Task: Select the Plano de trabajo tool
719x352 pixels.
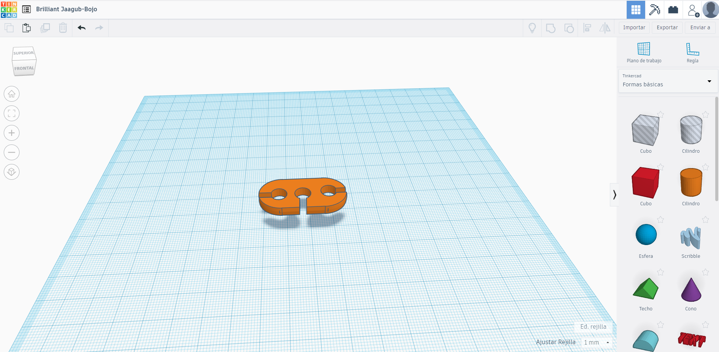Action: [x=644, y=53]
